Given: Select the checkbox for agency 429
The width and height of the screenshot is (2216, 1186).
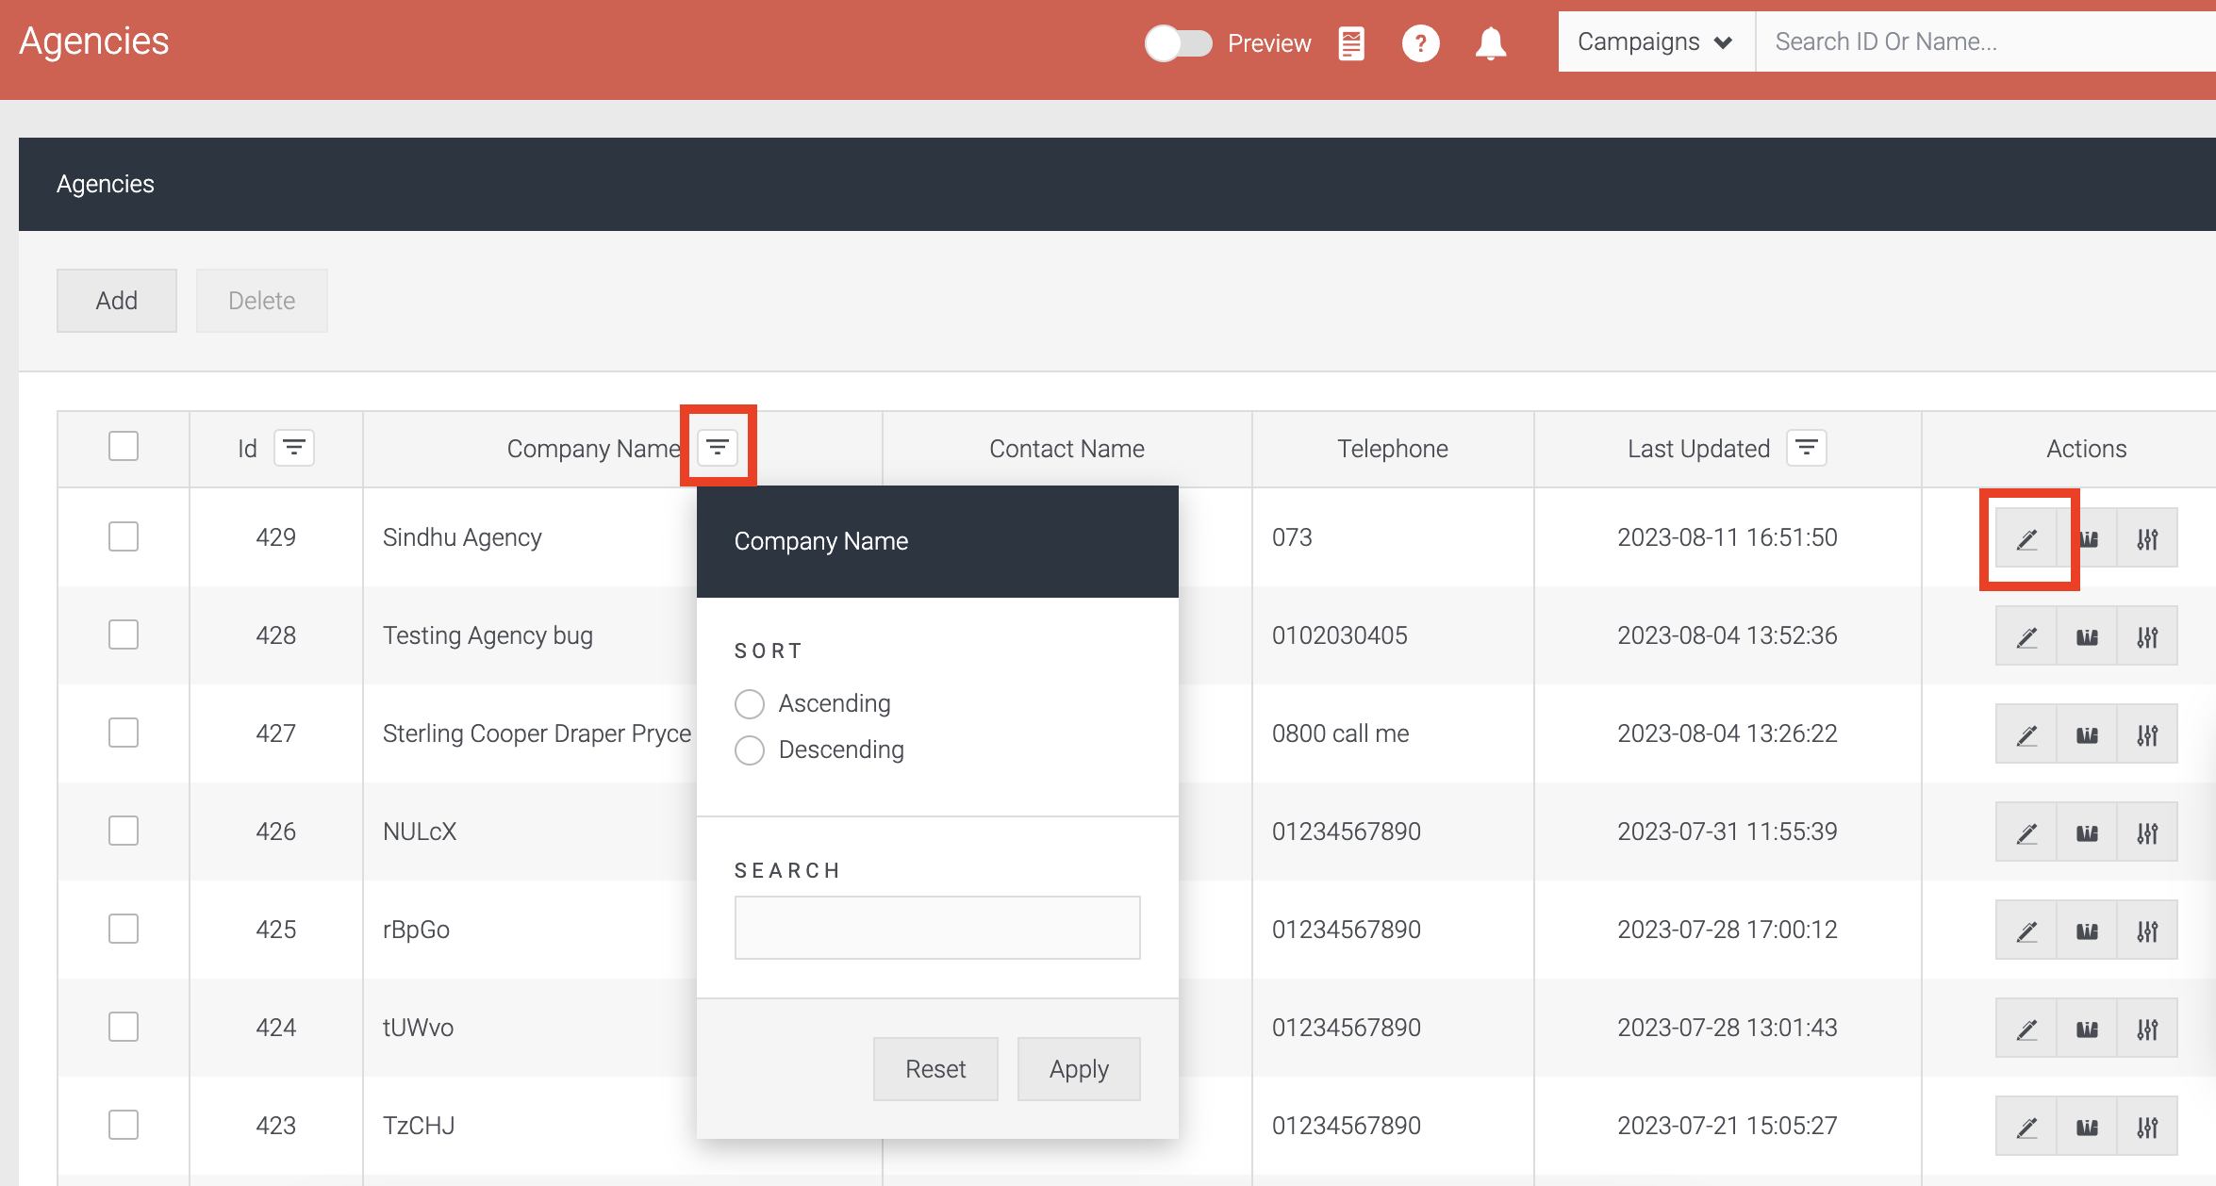Looking at the screenshot, I should pos(124,536).
